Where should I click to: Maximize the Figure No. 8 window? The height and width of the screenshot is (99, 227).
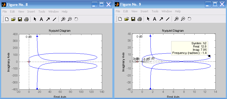click(x=102, y=5)
